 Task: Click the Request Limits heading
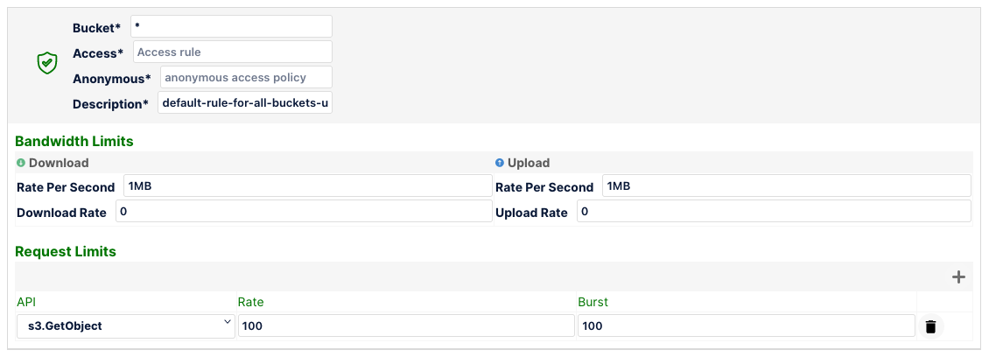pyautogui.click(x=66, y=252)
